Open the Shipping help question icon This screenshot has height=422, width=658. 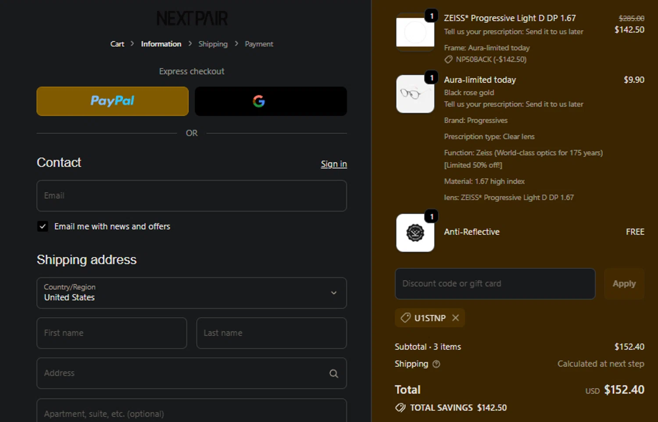436,364
